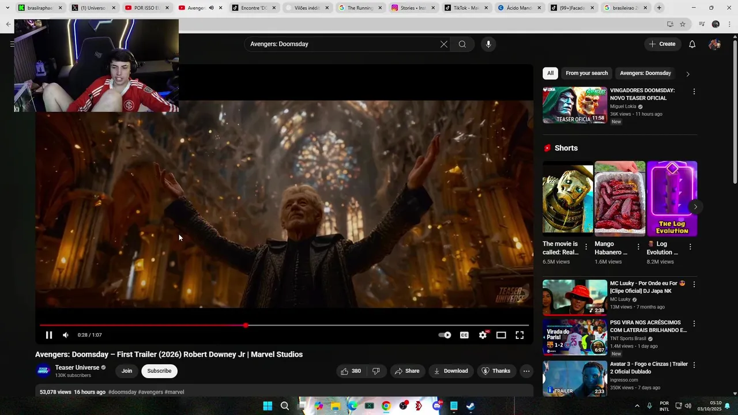The height and width of the screenshot is (415, 738).
Task: Open the YouTube account avatar menu
Action: tap(714, 44)
